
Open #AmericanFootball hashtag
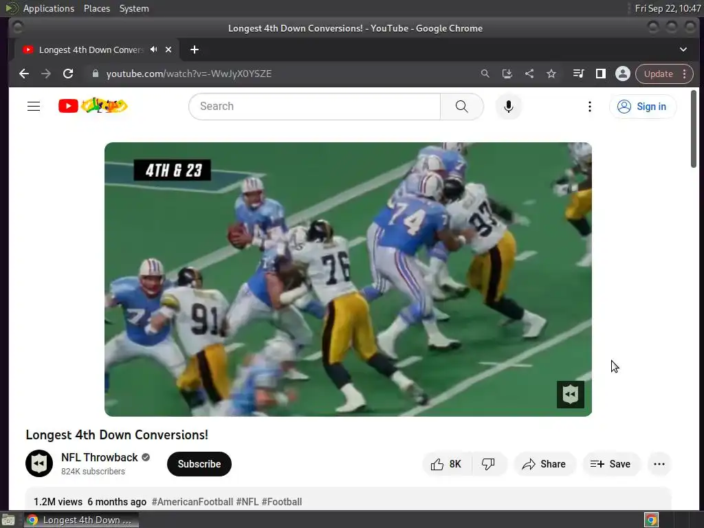click(192, 502)
